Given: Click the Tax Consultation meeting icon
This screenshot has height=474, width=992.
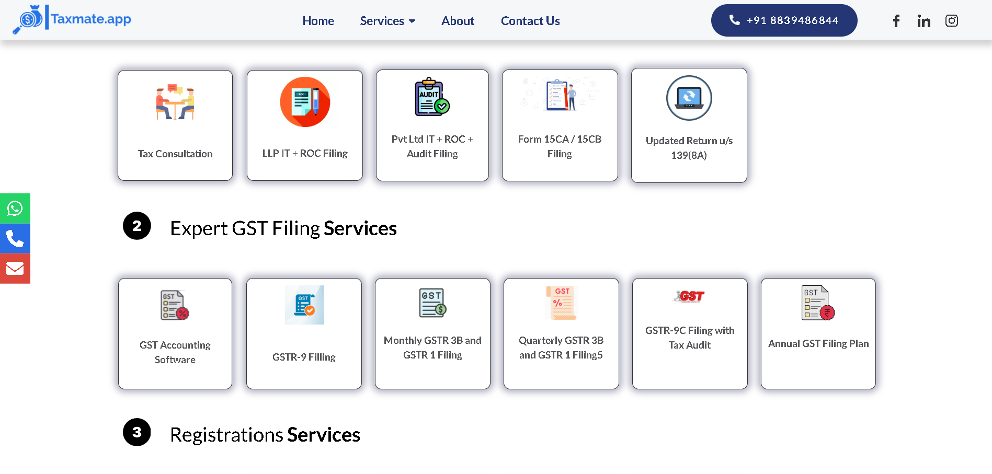Looking at the screenshot, I should coord(175,102).
